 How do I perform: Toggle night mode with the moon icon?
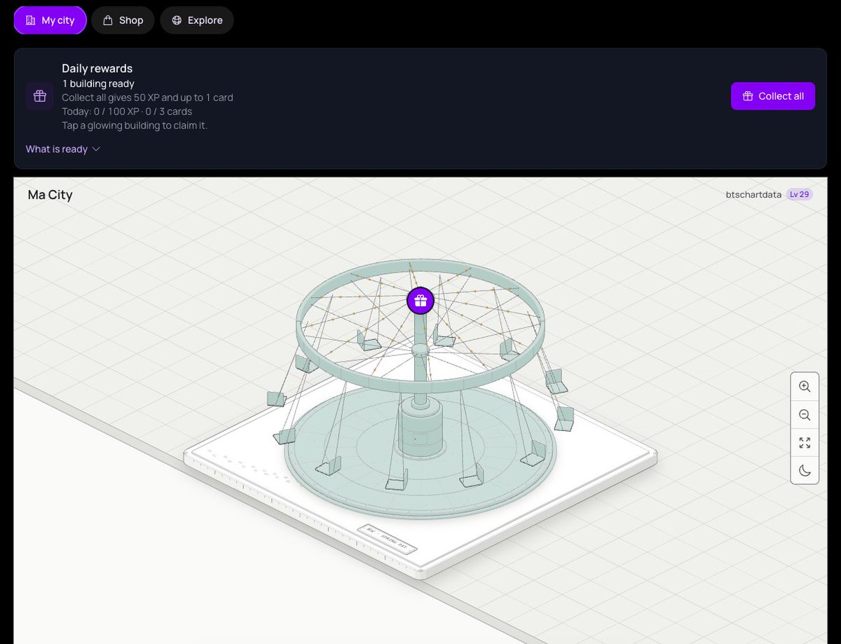805,470
